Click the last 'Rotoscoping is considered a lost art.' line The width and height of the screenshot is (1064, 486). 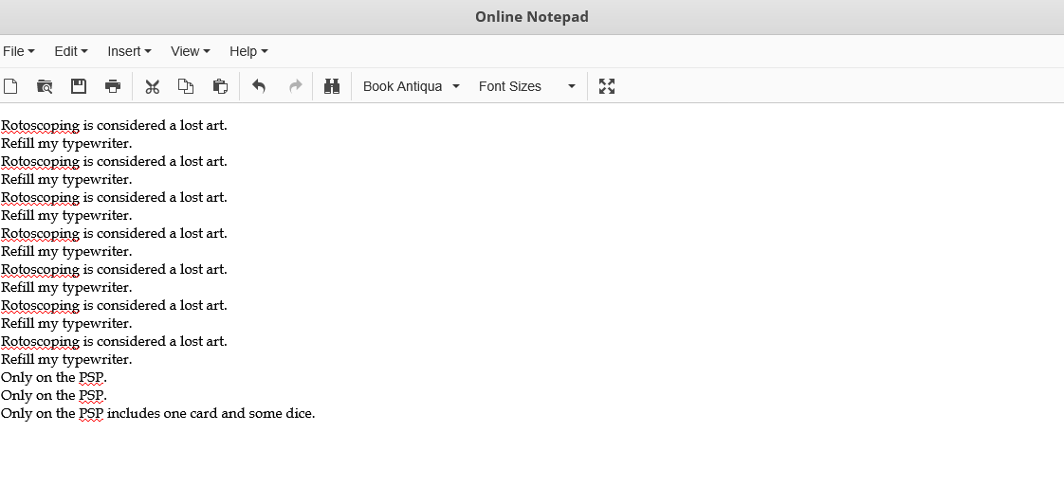(x=114, y=341)
